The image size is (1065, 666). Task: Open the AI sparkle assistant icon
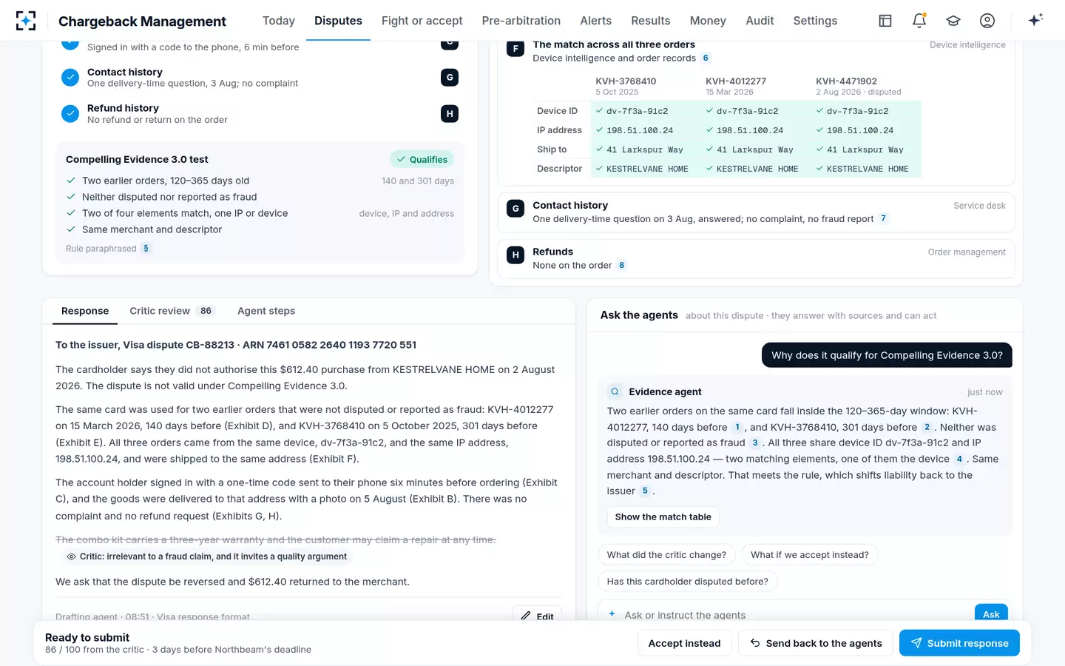(x=1035, y=20)
